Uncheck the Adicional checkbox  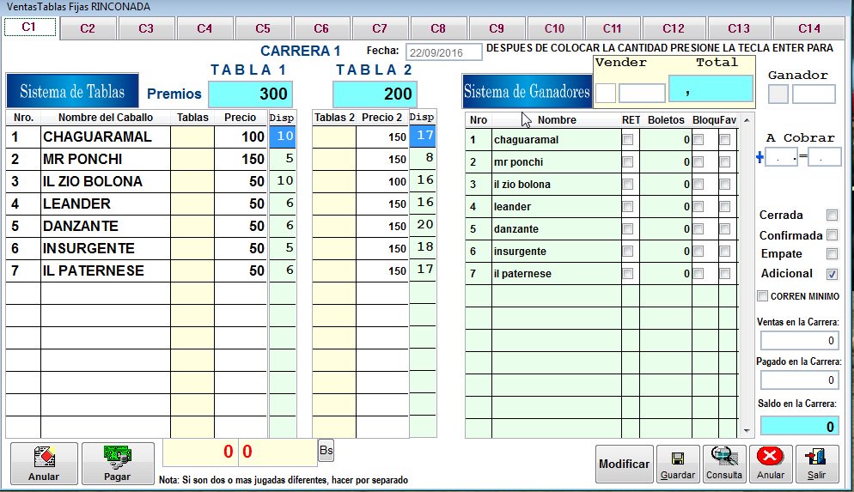coord(832,274)
